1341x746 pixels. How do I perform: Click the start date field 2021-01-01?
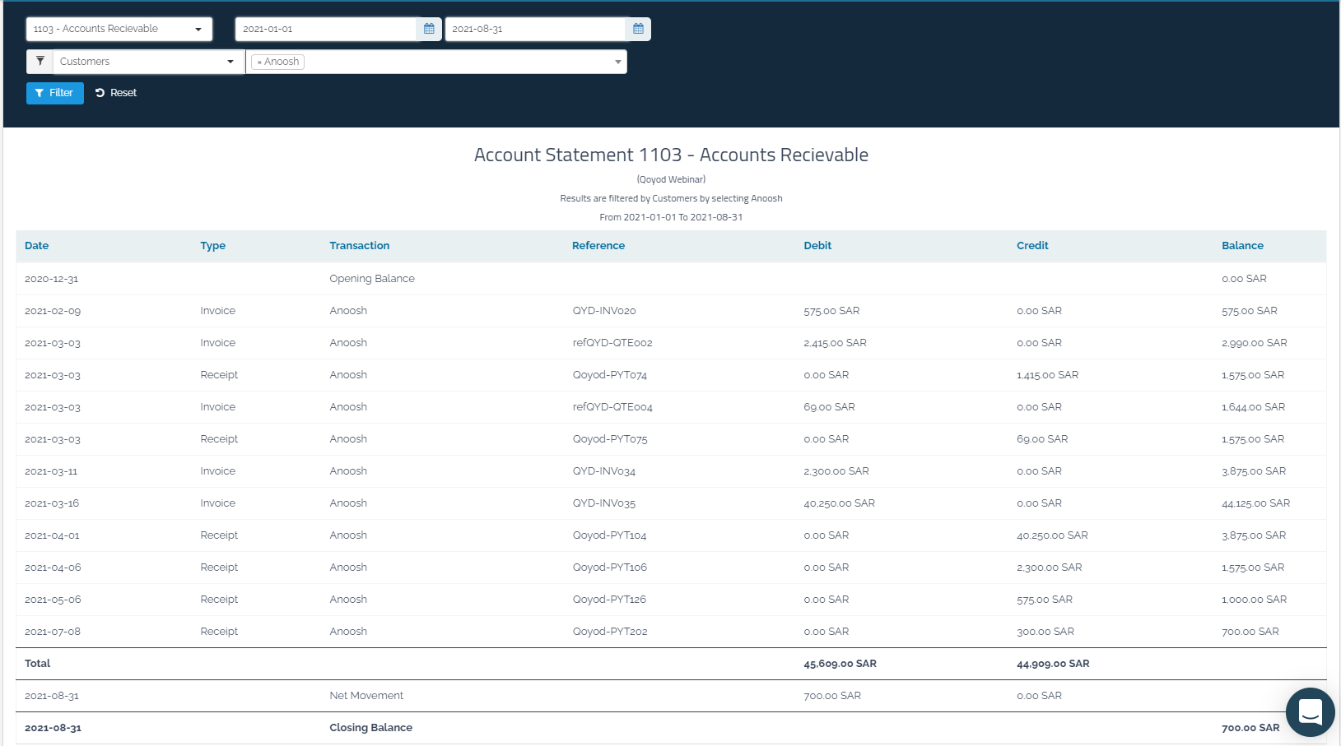(325, 29)
